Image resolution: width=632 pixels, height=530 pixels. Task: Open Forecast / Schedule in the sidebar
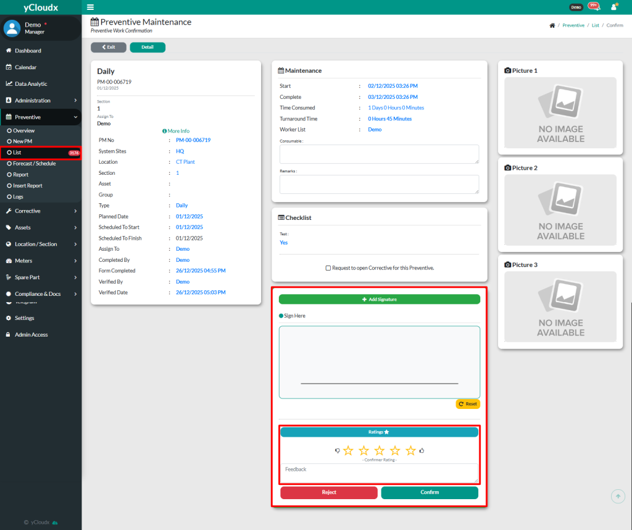tap(35, 164)
